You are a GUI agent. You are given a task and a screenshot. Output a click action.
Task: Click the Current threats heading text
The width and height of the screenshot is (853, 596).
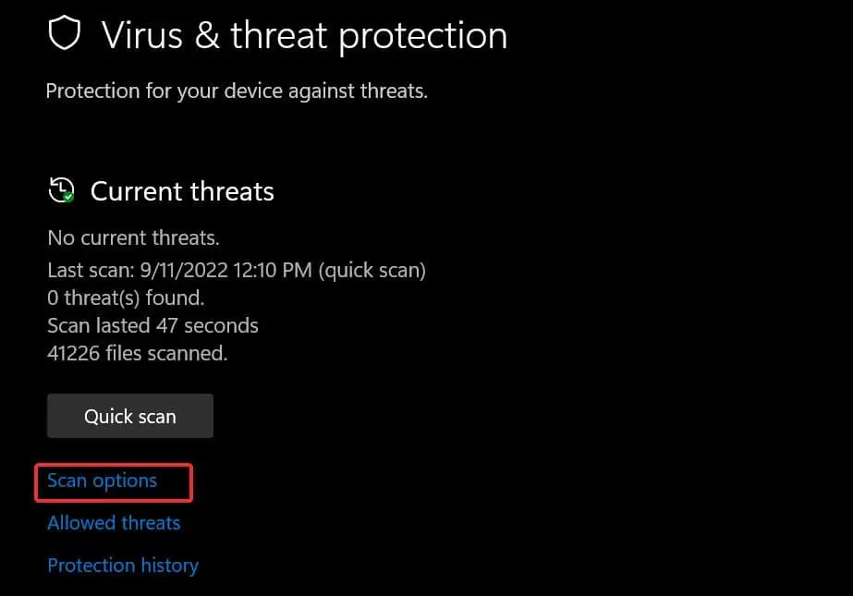(182, 191)
